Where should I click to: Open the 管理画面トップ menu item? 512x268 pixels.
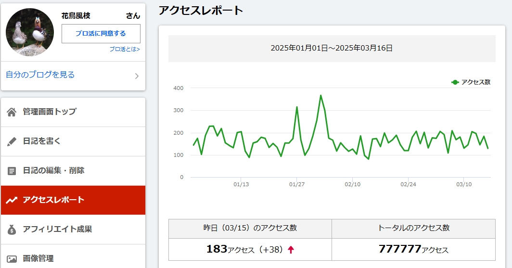tap(50, 112)
